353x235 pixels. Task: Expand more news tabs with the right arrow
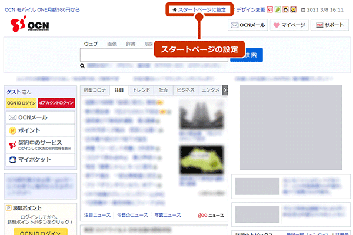(x=225, y=90)
